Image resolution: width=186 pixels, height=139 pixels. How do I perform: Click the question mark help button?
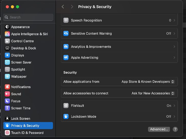[175, 129]
